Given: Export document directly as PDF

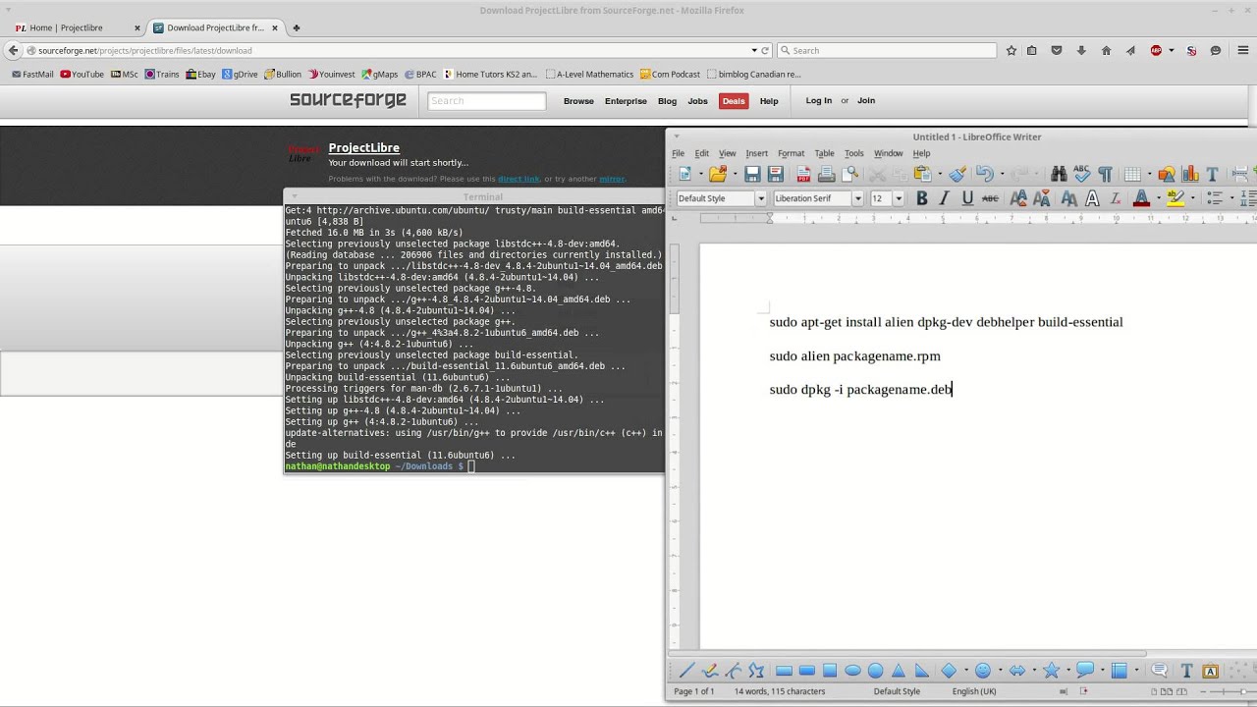Looking at the screenshot, I should (x=803, y=174).
